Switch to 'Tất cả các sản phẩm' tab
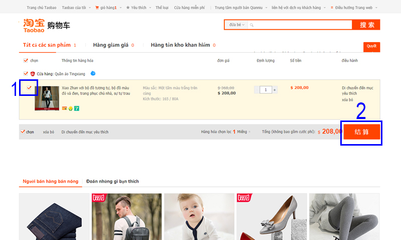The height and width of the screenshot is (240, 401). (x=49, y=45)
